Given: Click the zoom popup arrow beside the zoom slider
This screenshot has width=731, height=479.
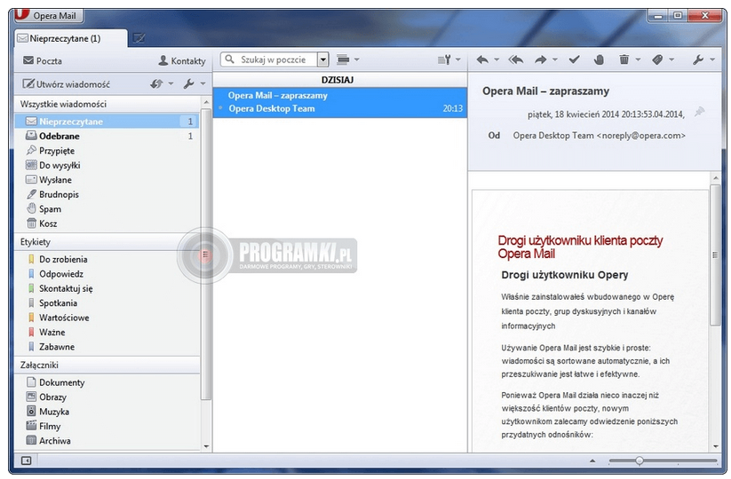Looking at the screenshot, I should (592, 461).
